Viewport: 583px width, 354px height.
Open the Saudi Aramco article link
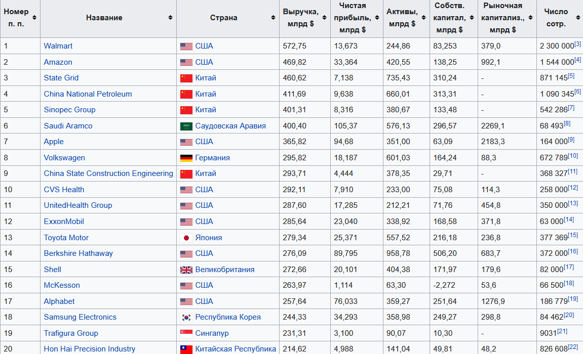point(68,126)
